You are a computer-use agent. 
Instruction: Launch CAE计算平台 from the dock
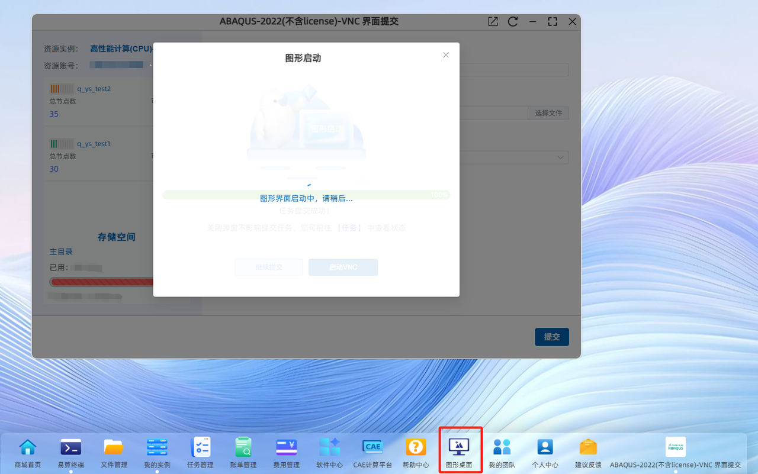tap(372, 447)
